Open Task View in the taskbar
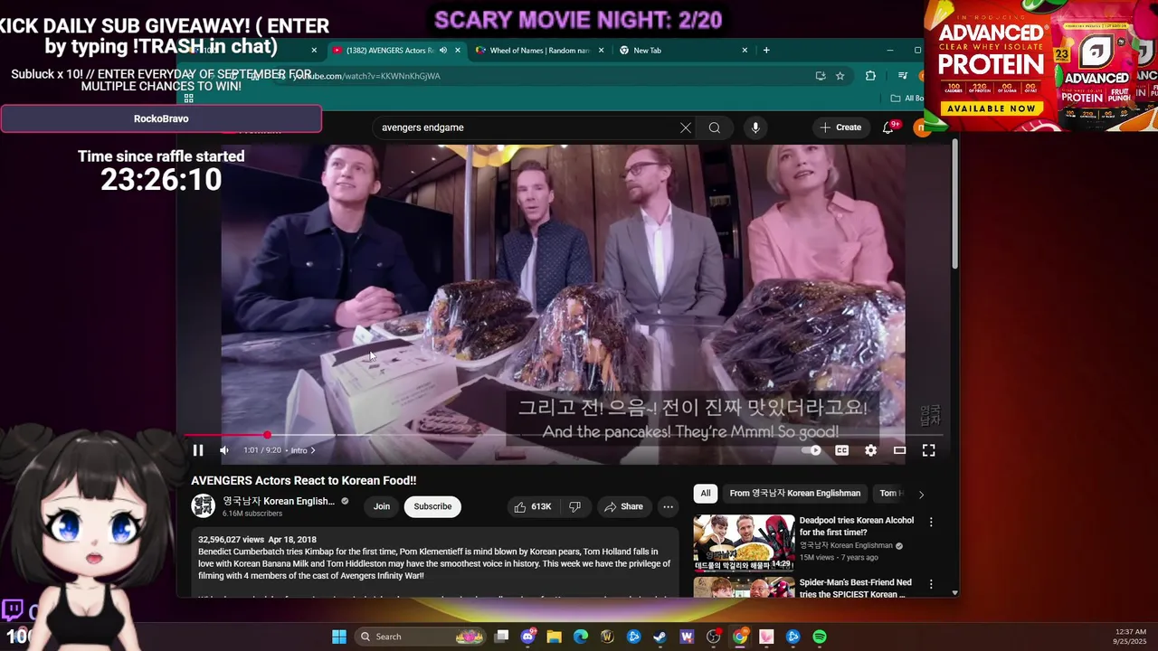The image size is (1158, 651). point(502,637)
